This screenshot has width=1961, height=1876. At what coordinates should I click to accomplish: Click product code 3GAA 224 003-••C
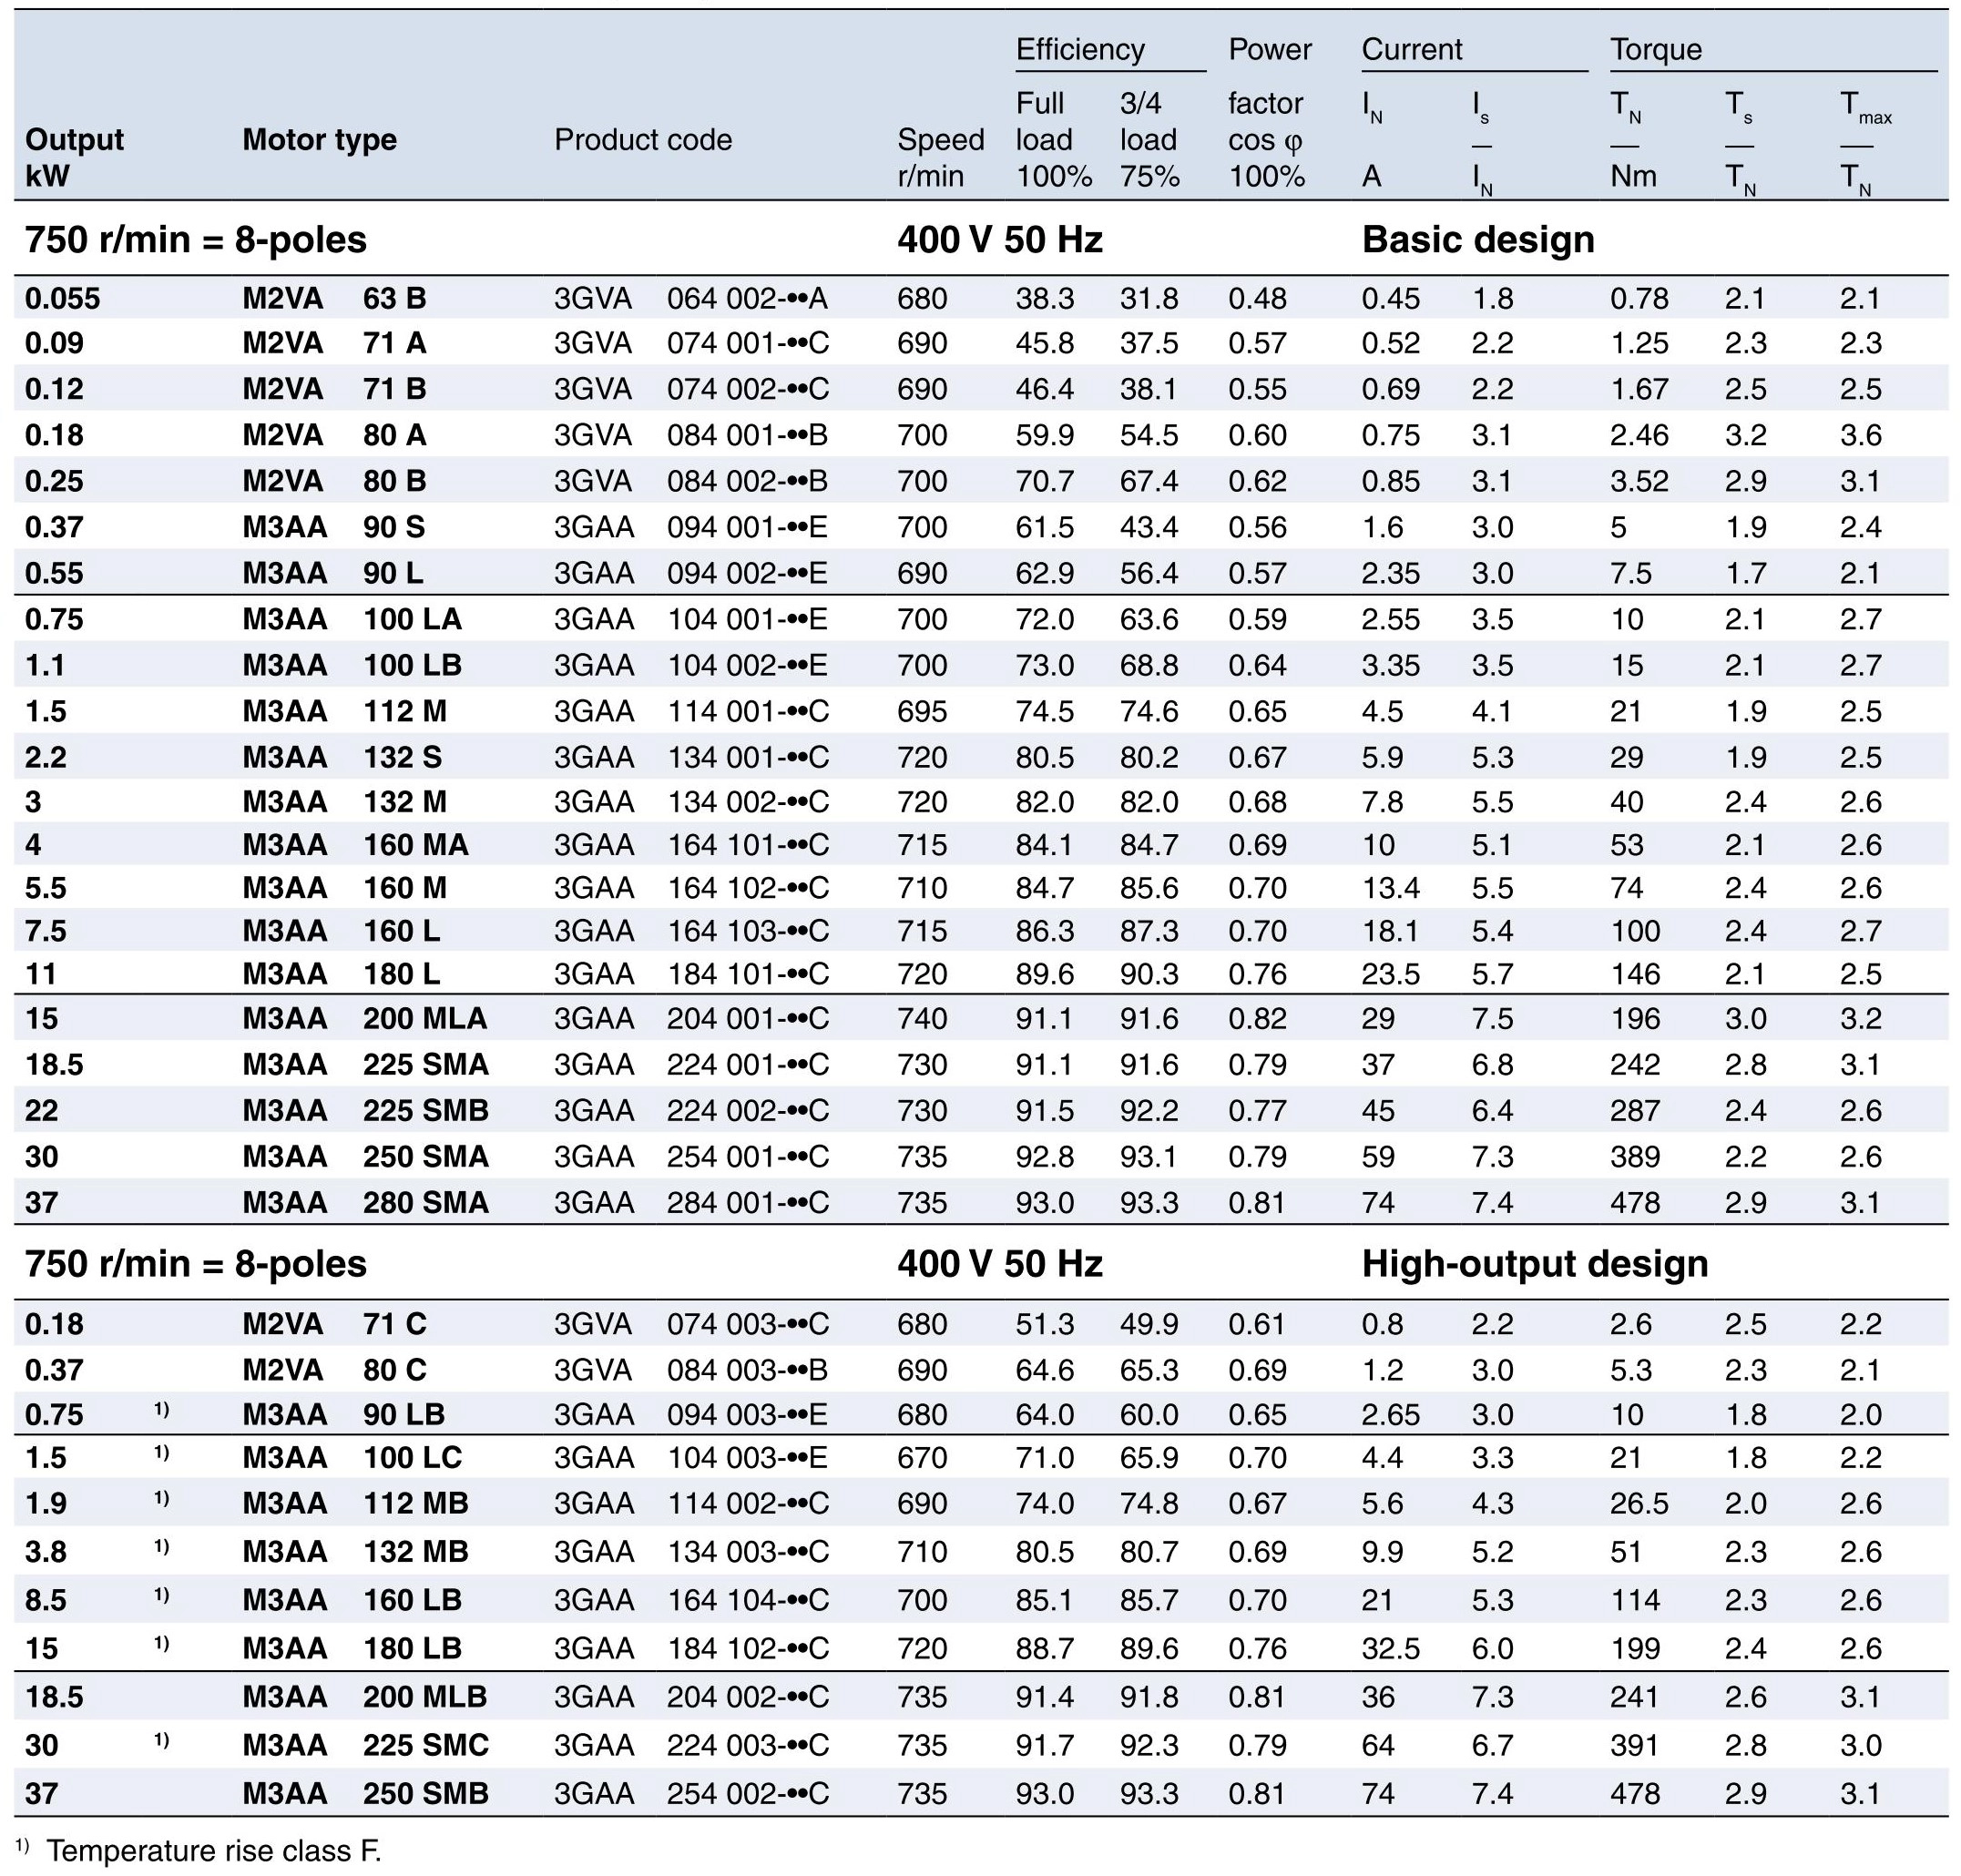(691, 1745)
